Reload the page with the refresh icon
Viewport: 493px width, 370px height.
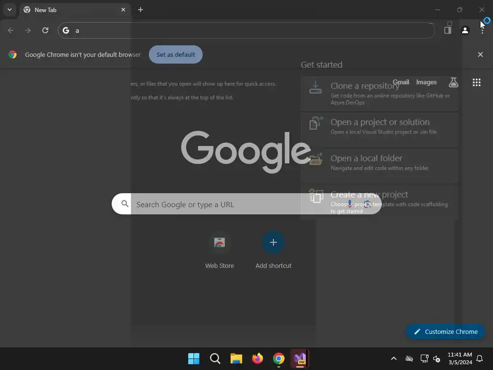[45, 30]
